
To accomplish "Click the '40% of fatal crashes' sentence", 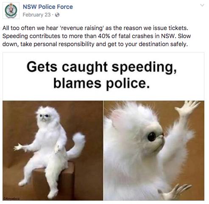I will [97, 36].
